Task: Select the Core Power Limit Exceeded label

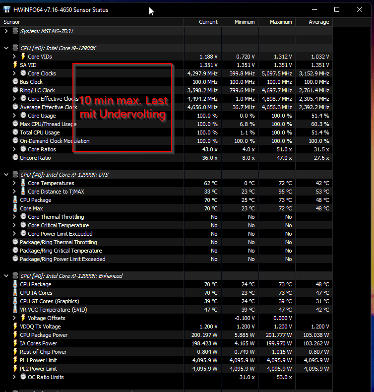Action: pos(60,234)
